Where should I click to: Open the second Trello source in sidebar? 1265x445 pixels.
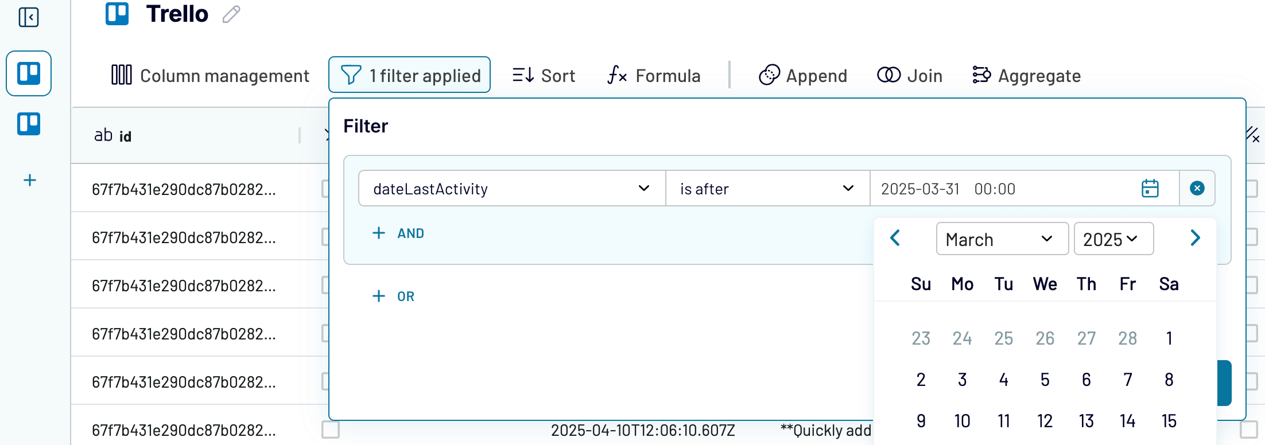point(29,124)
